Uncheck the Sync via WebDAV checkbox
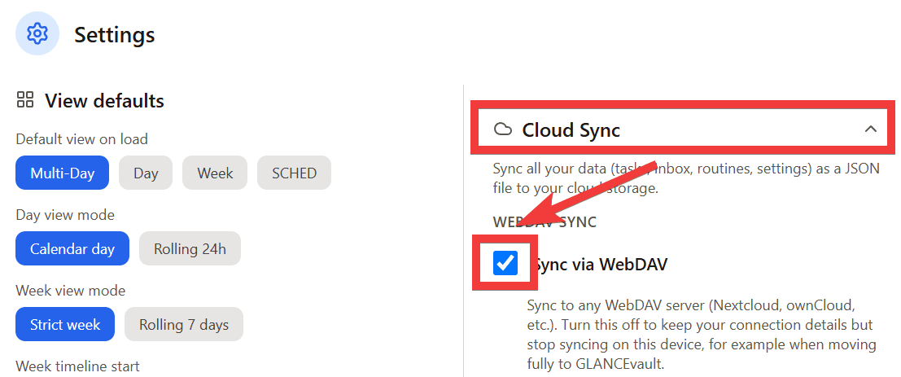Image resolution: width=901 pixels, height=377 pixels. (505, 263)
